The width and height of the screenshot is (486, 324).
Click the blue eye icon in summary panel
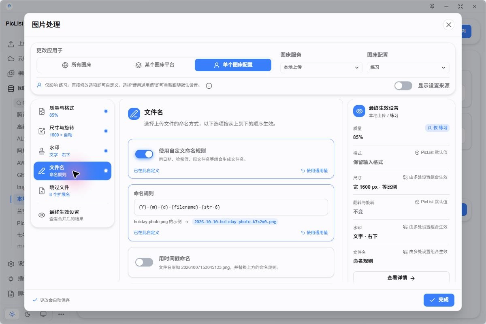(x=359, y=111)
